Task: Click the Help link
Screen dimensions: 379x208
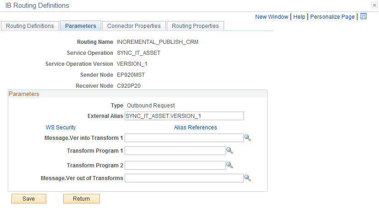Action: coord(299,16)
